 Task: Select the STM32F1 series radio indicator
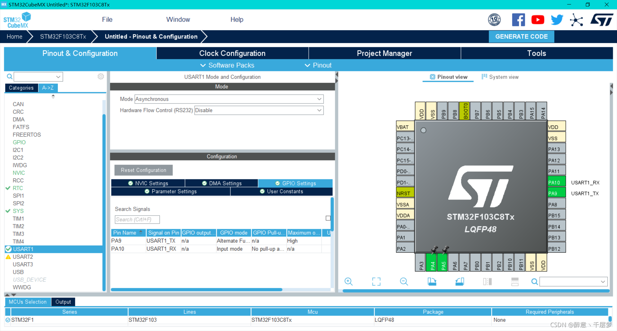click(8, 320)
